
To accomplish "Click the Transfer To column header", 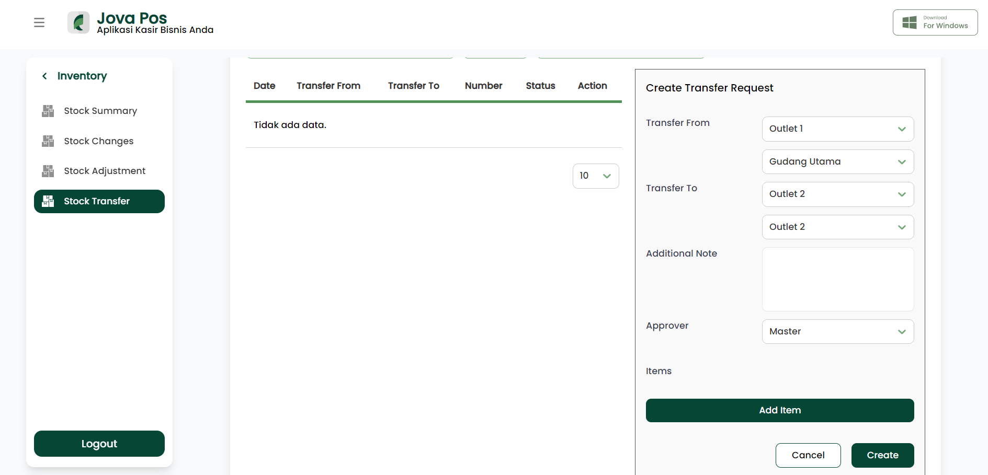I will pos(414,86).
